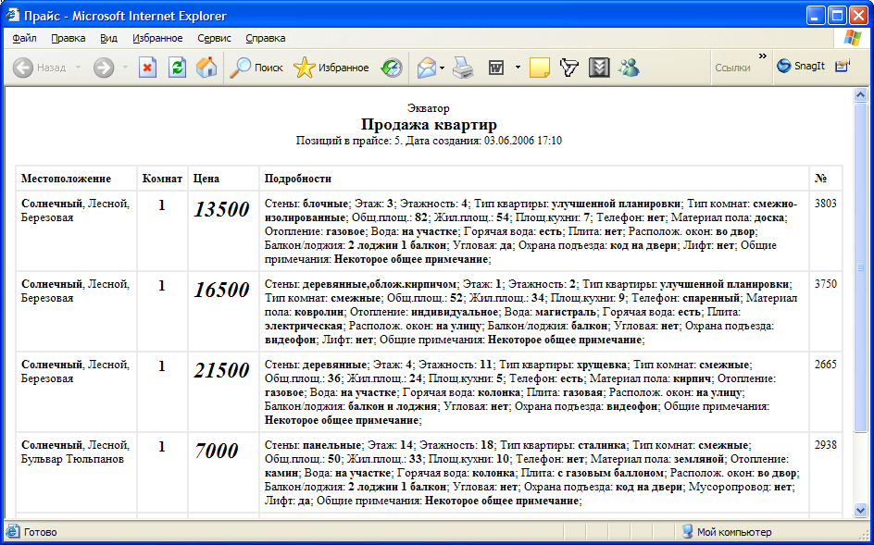Open the Избранное menu
This screenshot has height=545, width=874.
tap(157, 38)
